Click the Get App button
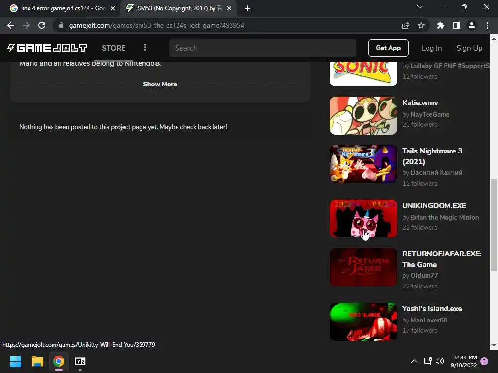Screen dimensions: 498x373 (388, 48)
